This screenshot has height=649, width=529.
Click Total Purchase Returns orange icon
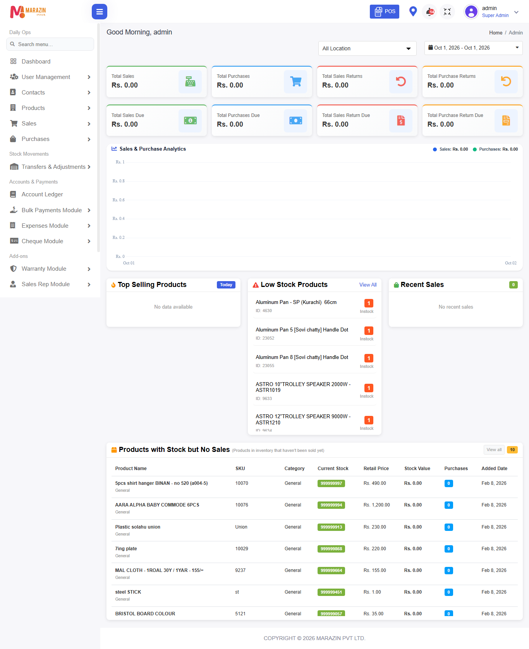pyautogui.click(x=506, y=81)
